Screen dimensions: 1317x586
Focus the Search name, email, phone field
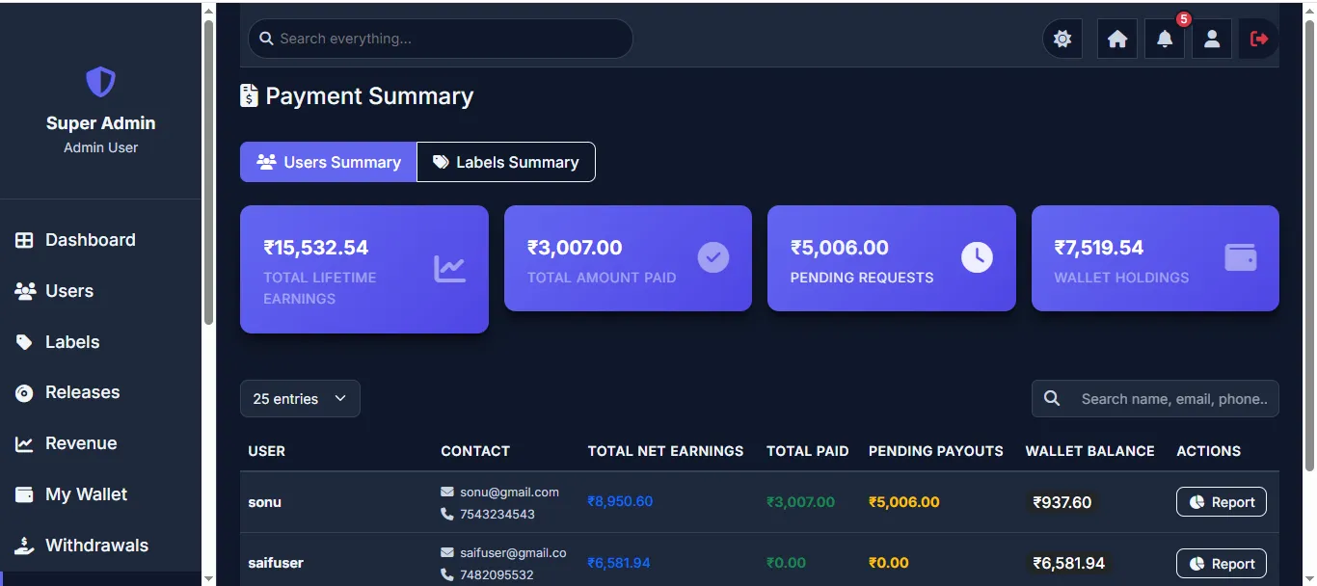click(x=1155, y=399)
